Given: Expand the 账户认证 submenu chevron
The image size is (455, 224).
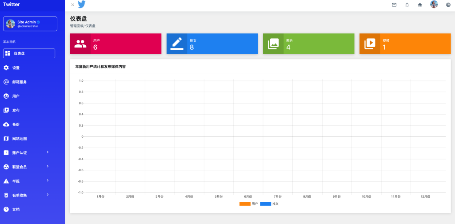Looking at the screenshot, I should (x=48, y=152).
